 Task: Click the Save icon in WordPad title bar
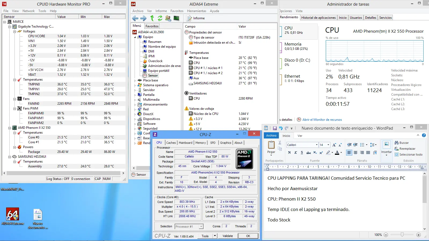[x=275, y=128]
